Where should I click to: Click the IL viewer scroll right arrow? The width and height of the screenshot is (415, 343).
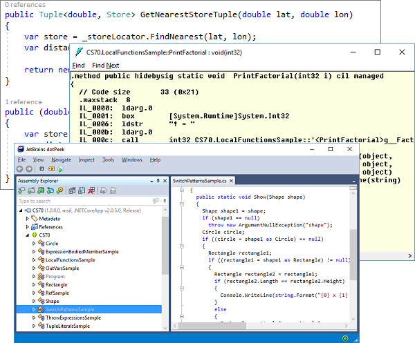click(x=410, y=255)
